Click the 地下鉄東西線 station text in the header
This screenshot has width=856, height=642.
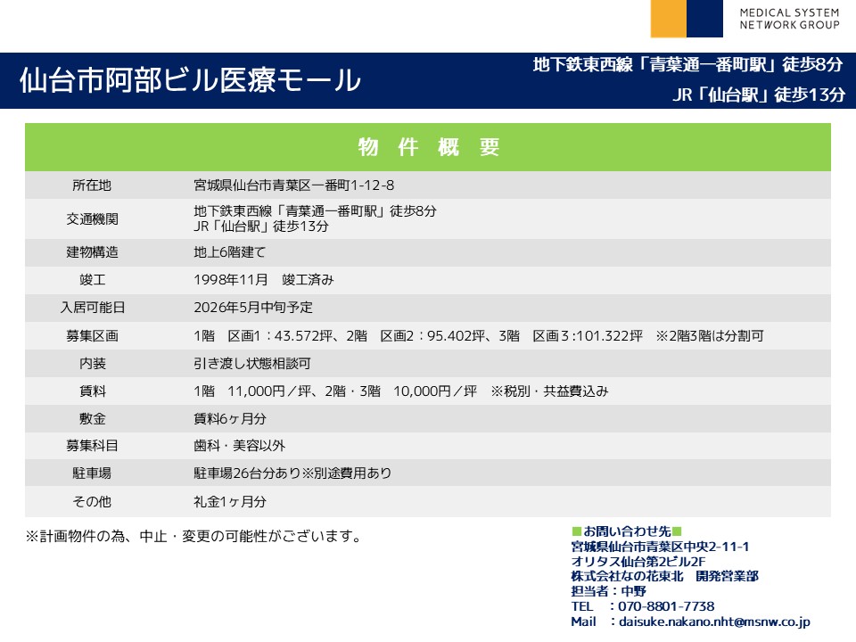(687, 64)
